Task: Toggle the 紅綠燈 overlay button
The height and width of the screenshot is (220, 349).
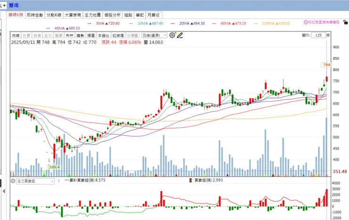Action: click(x=118, y=35)
